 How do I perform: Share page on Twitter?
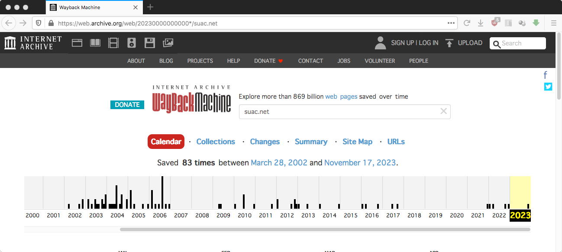pos(548,87)
